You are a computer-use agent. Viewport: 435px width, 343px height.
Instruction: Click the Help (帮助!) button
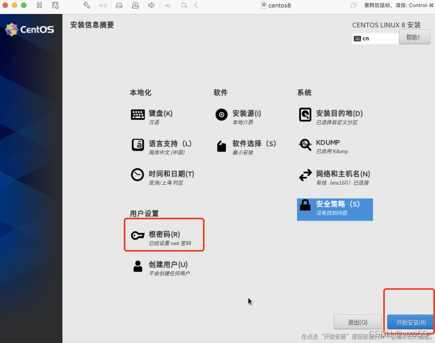coord(415,37)
